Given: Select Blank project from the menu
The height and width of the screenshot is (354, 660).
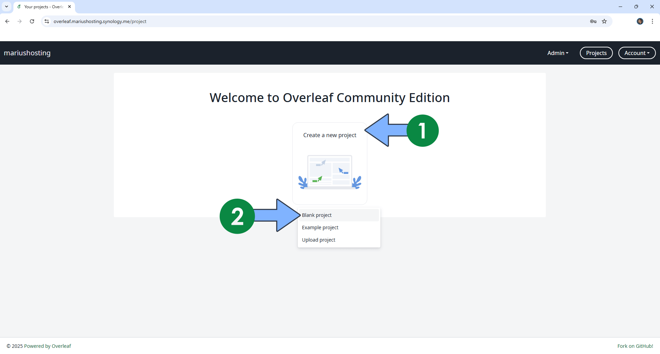Looking at the screenshot, I should click(316, 215).
